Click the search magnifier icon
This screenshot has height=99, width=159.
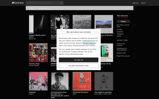(x=61, y=3)
